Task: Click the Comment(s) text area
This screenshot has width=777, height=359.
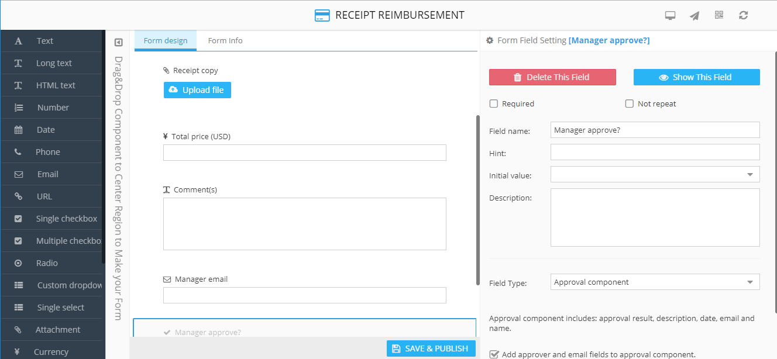Action: [x=305, y=224]
